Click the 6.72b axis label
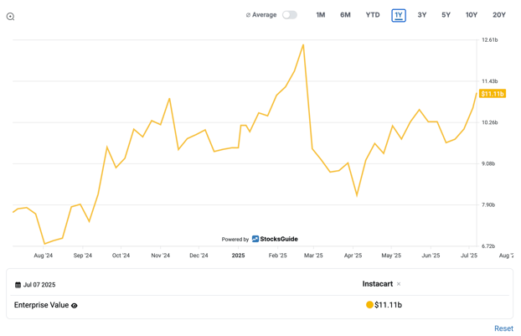The width and height of the screenshot is (521, 336). [488, 246]
